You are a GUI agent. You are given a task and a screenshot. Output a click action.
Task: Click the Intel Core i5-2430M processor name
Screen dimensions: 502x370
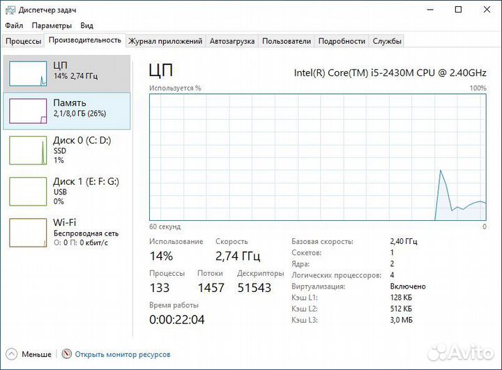coord(390,72)
